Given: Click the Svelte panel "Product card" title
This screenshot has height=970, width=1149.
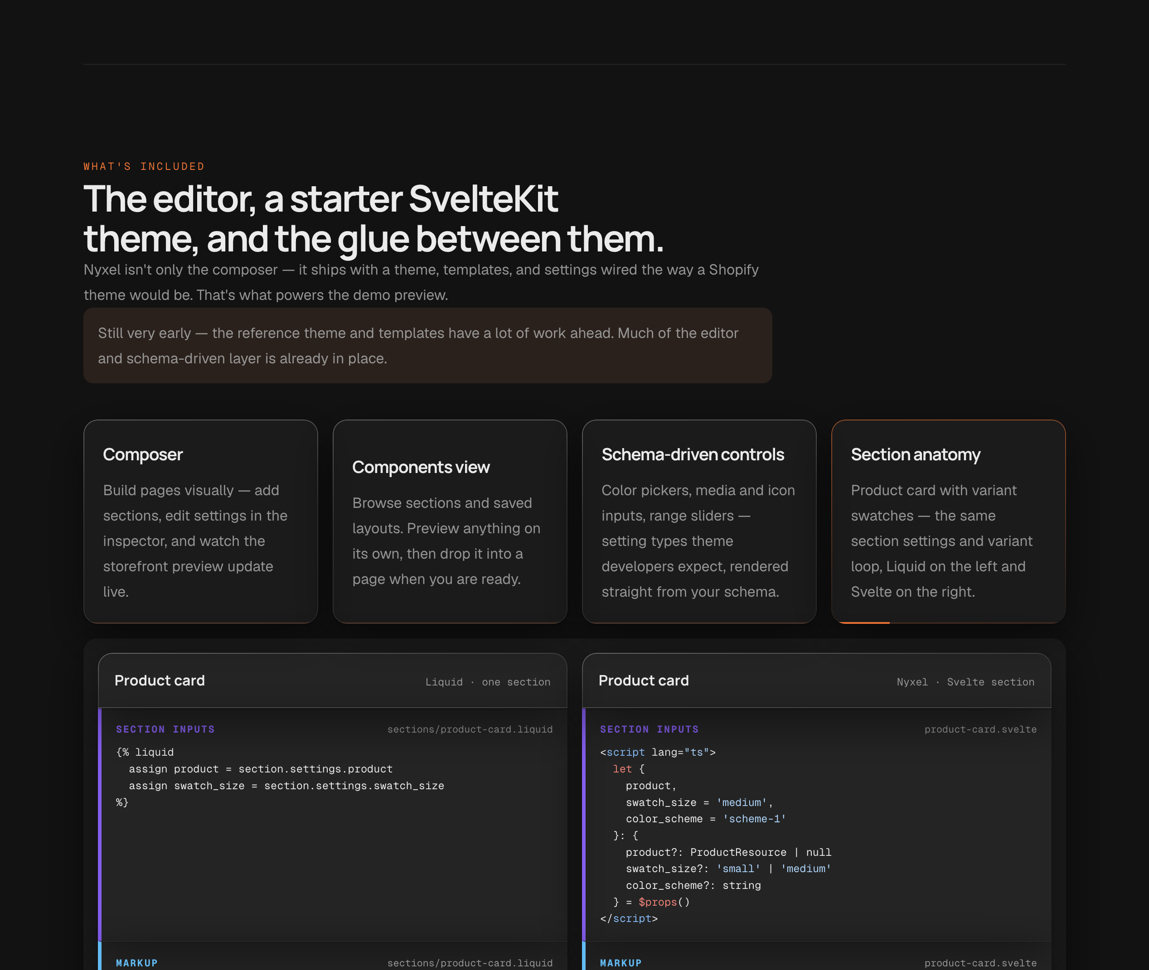Looking at the screenshot, I should tap(644, 681).
